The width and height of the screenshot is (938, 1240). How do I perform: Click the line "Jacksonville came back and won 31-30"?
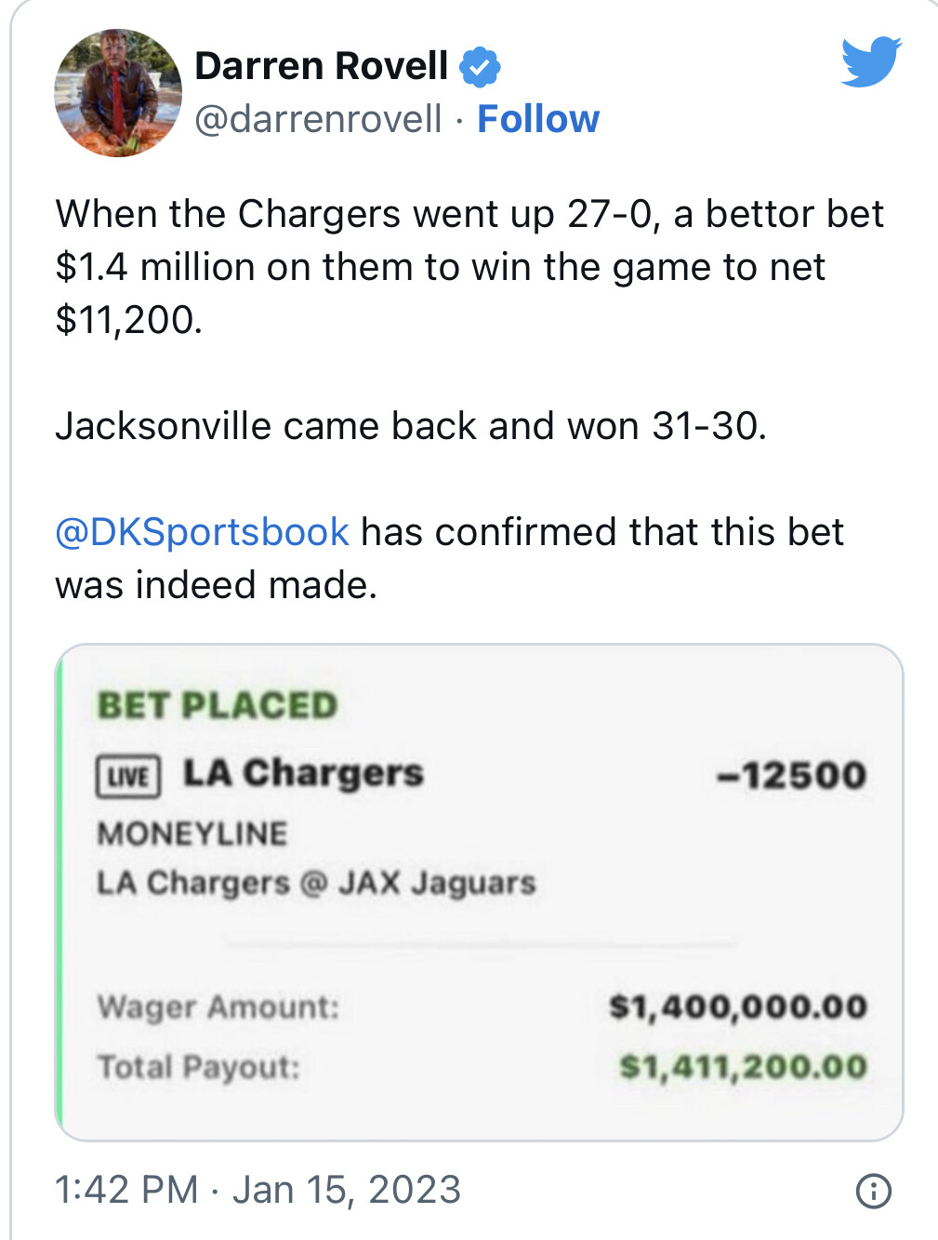(x=410, y=426)
